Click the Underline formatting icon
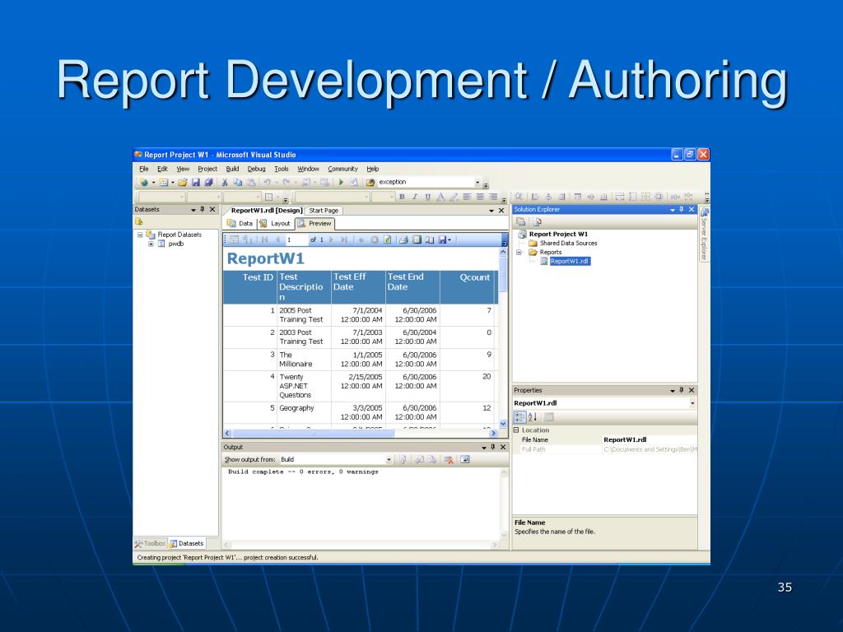This screenshot has width=843, height=632. coord(427,197)
